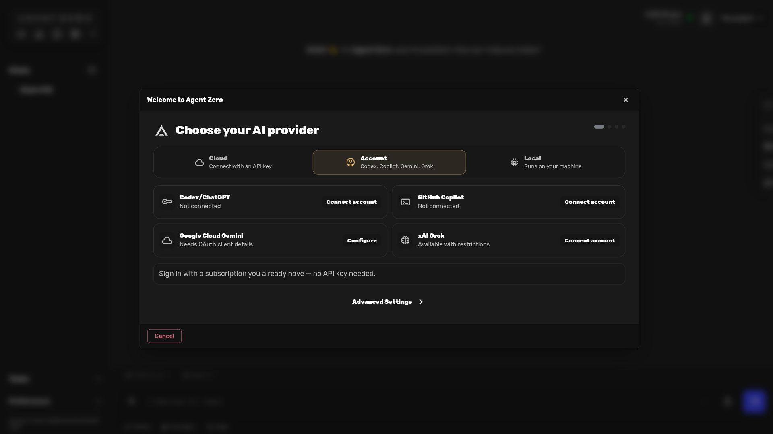The height and width of the screenshot is (434, 773).
Task: Click 'Choose your AI provider' heading
Action: click(x=247, y=130)
